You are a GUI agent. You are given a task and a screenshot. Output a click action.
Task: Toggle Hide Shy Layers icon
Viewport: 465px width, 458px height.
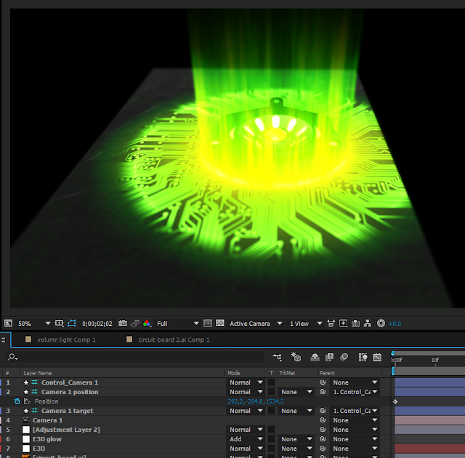[315, 357]
